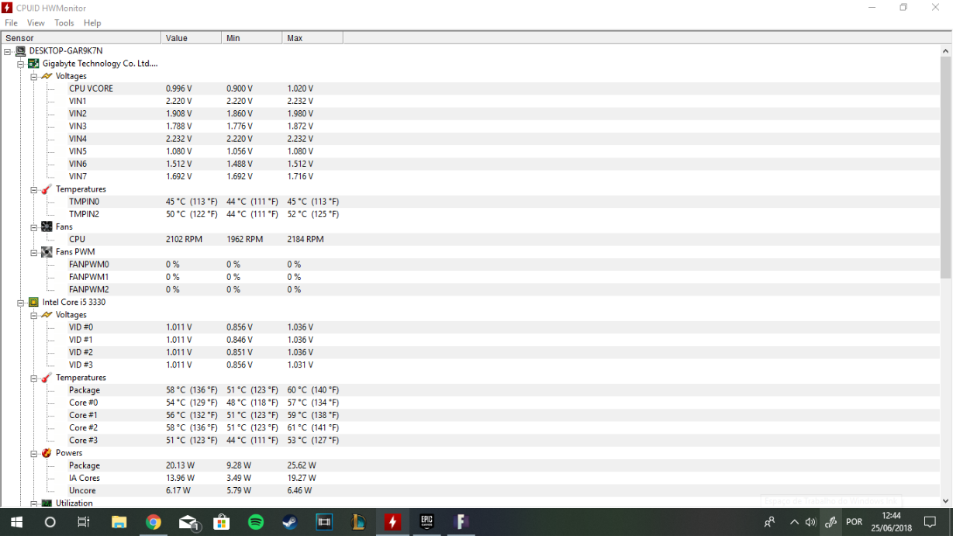Open League of Legends from taskbar
The width and height of the screenshot is (953, 536).
358,522
